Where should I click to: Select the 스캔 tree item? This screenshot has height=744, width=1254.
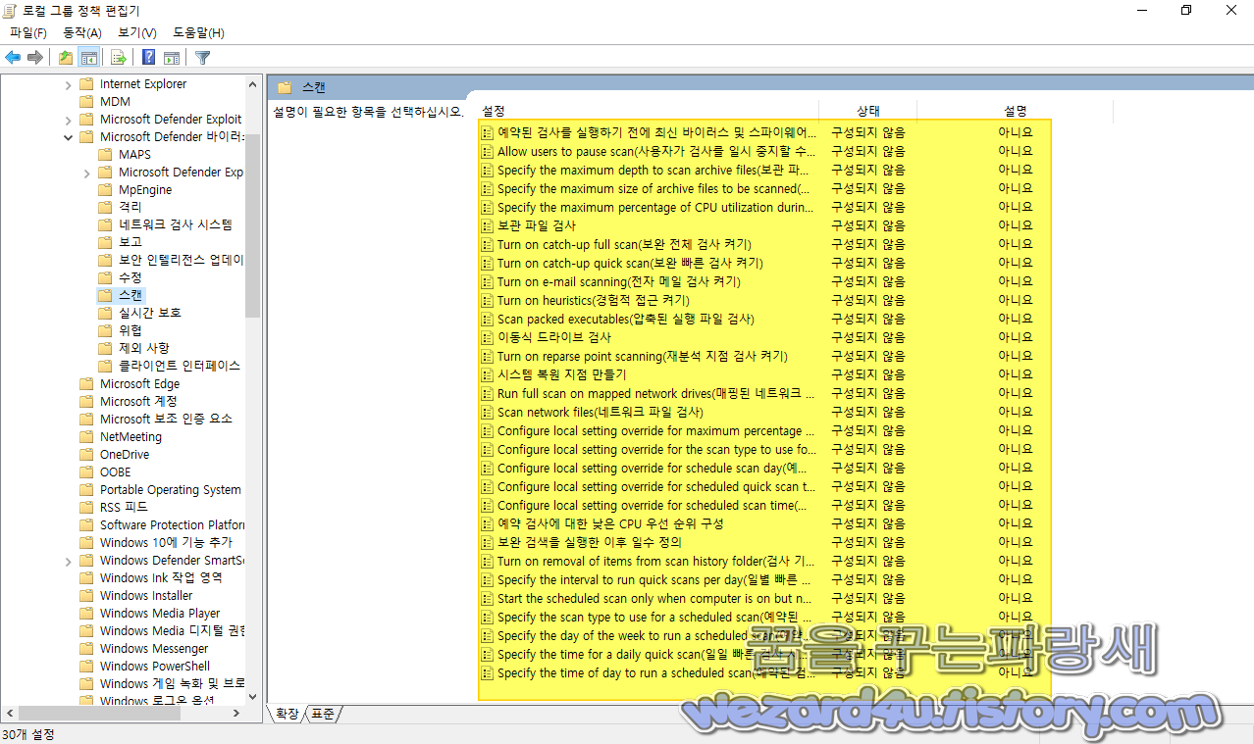131,295
